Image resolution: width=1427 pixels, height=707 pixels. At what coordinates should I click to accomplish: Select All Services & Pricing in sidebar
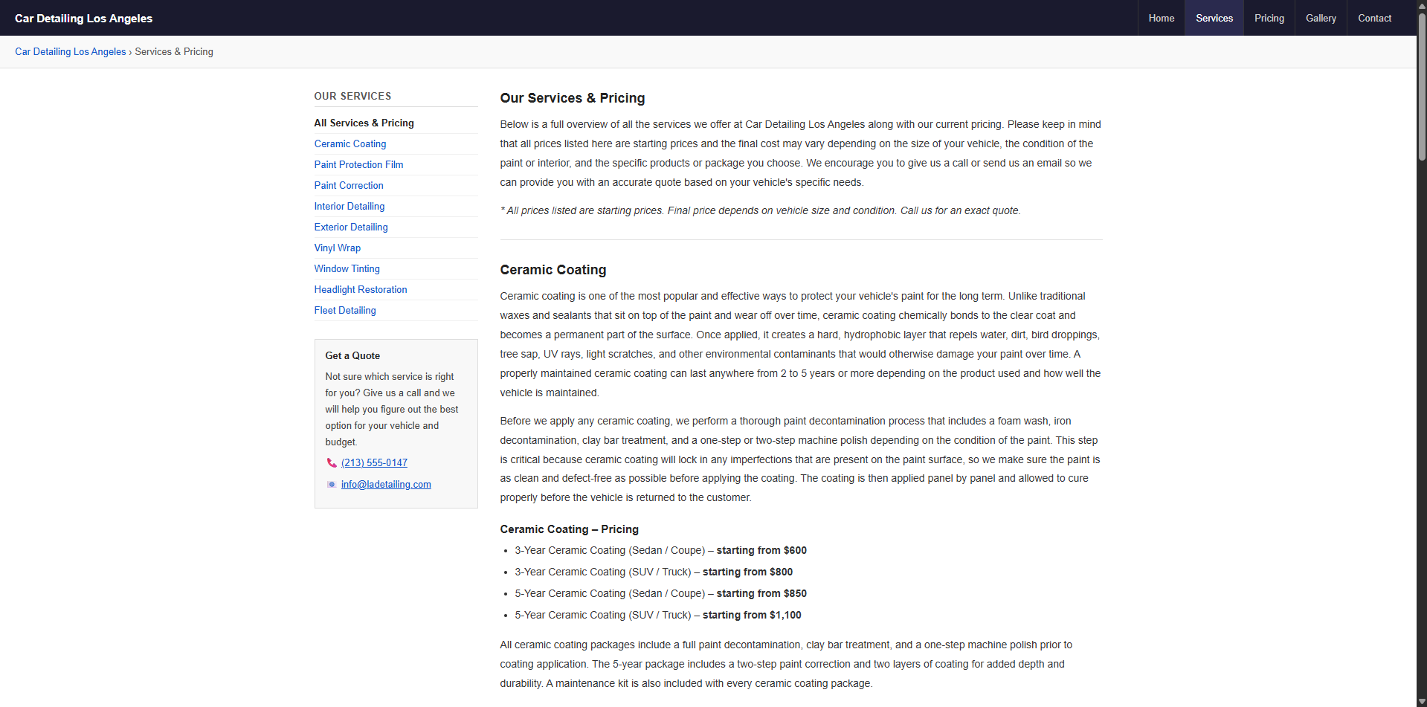coord(364,123)
